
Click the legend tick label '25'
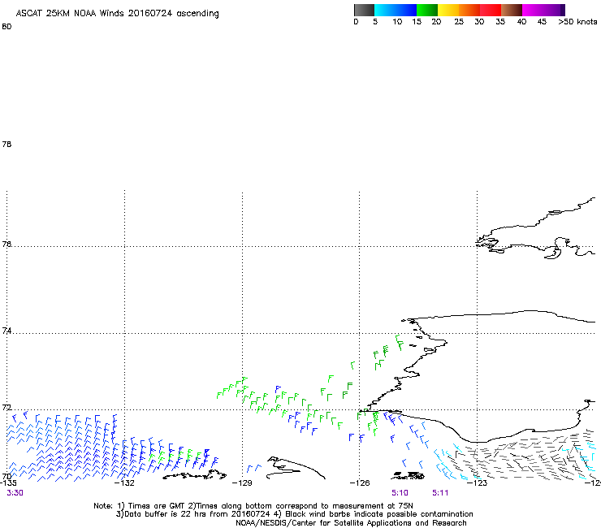[x=459, y=22]
